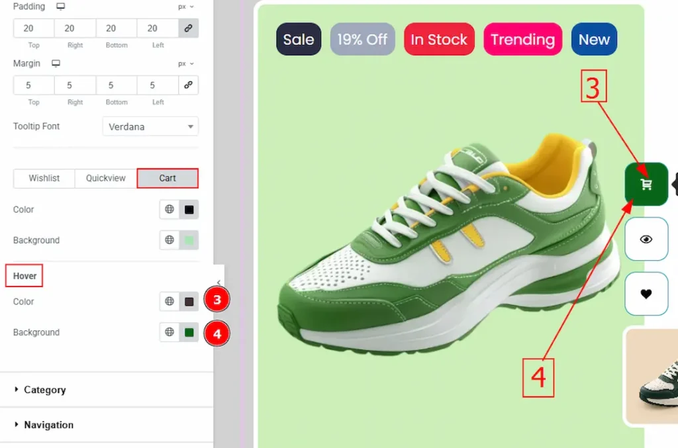The height and width of the screenshot is (448, 678).
Task: Collapse the editor panel using chevron handle
Action: (x=218, y=283)
